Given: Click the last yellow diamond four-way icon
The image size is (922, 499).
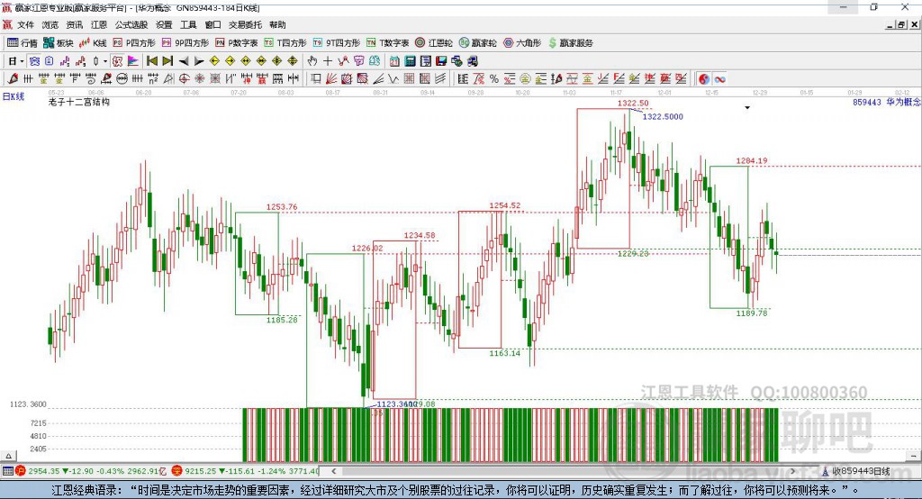Looking at the screenshot, I should tap(293, 61).
